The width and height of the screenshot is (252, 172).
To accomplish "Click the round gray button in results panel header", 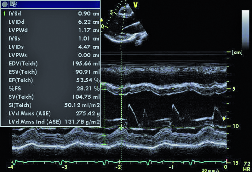I will (5, 4).
